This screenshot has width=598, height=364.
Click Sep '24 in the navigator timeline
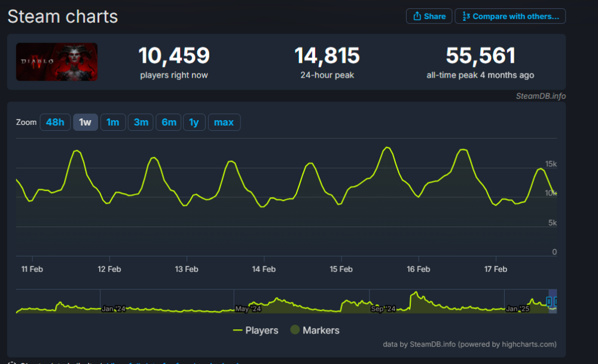click(383, 309)
